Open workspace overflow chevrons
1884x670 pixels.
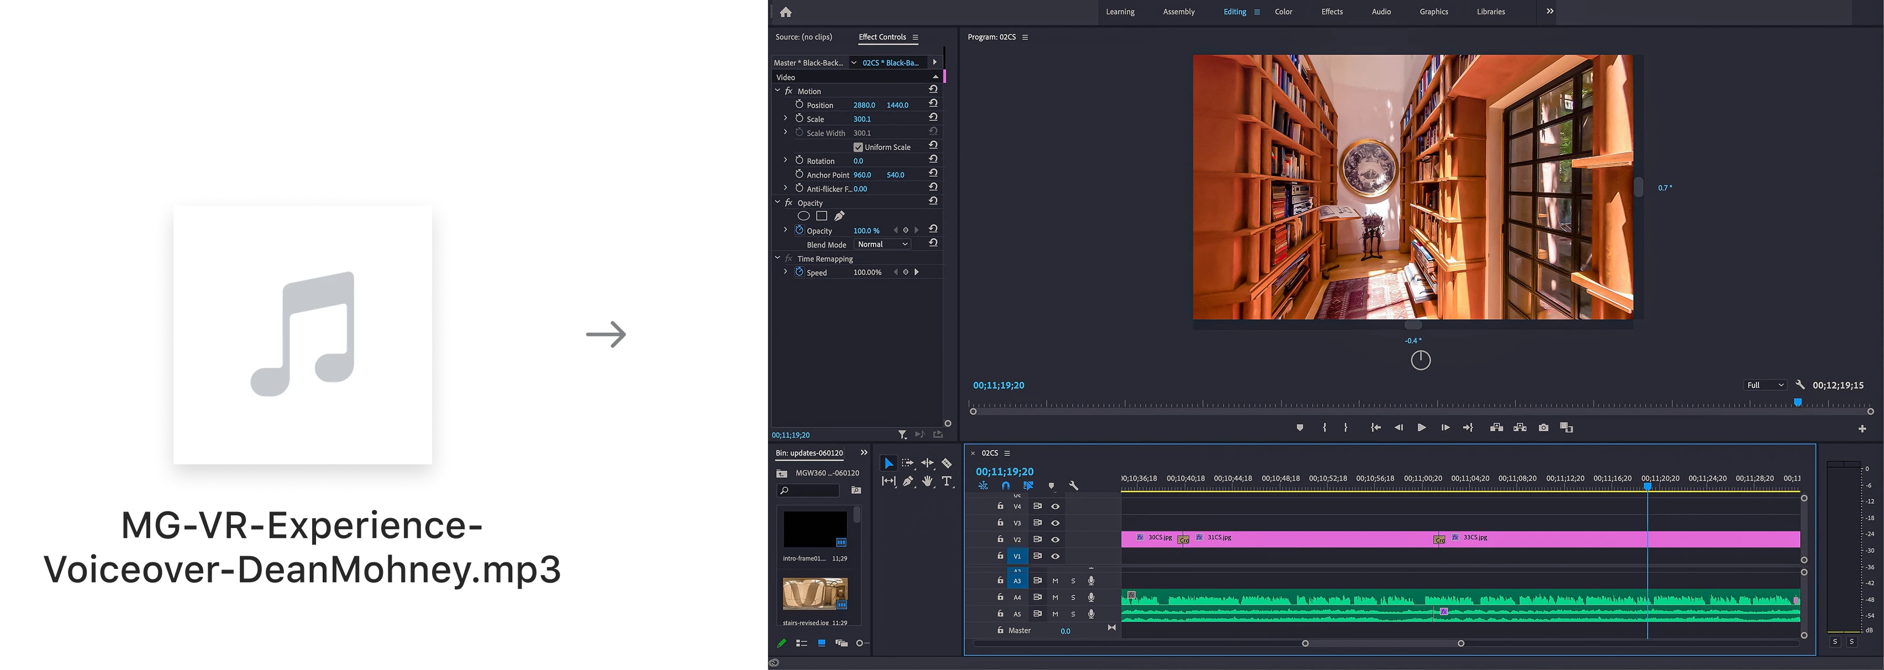pyautogui.click(x=1550, y=11)
